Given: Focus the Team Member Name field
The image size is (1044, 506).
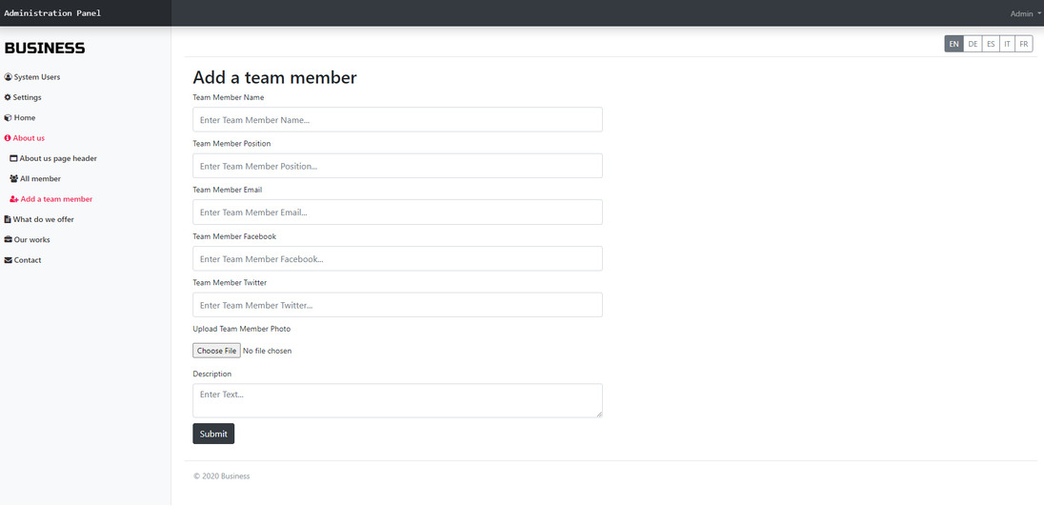Looking at the screenshot, I should click(x=397, y=120).
